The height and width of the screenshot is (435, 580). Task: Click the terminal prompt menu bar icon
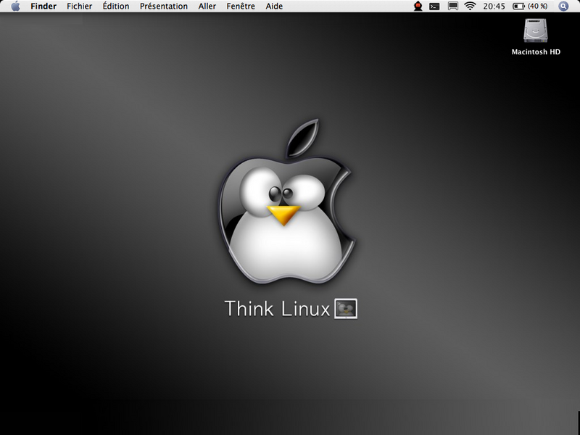[434, 7]
